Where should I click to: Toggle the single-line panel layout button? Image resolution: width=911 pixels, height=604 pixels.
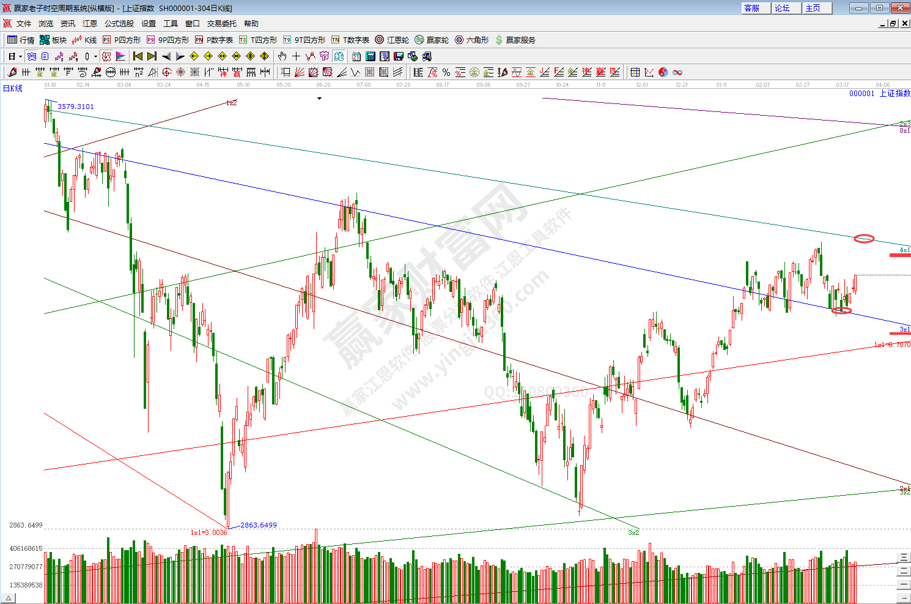click(904, 584)
